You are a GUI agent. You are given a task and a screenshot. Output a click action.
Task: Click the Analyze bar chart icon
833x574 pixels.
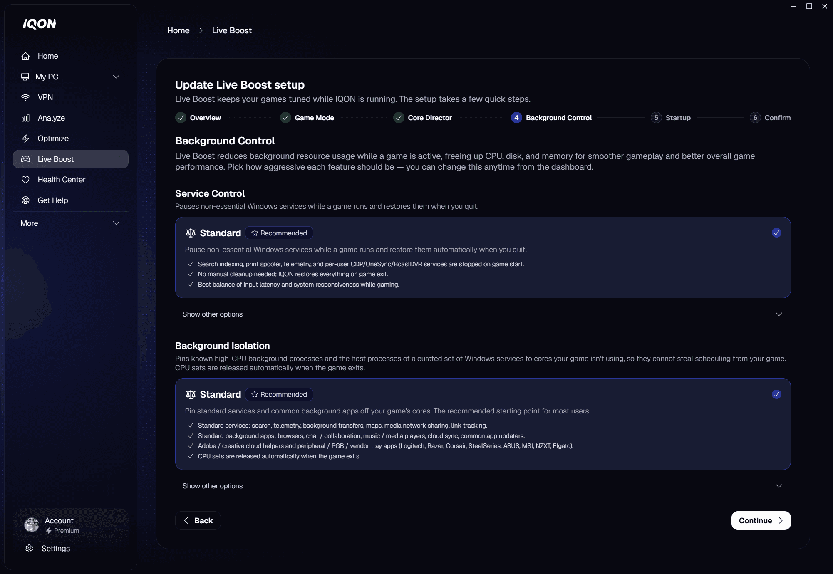pyautogui.click(x=25, y=118)
